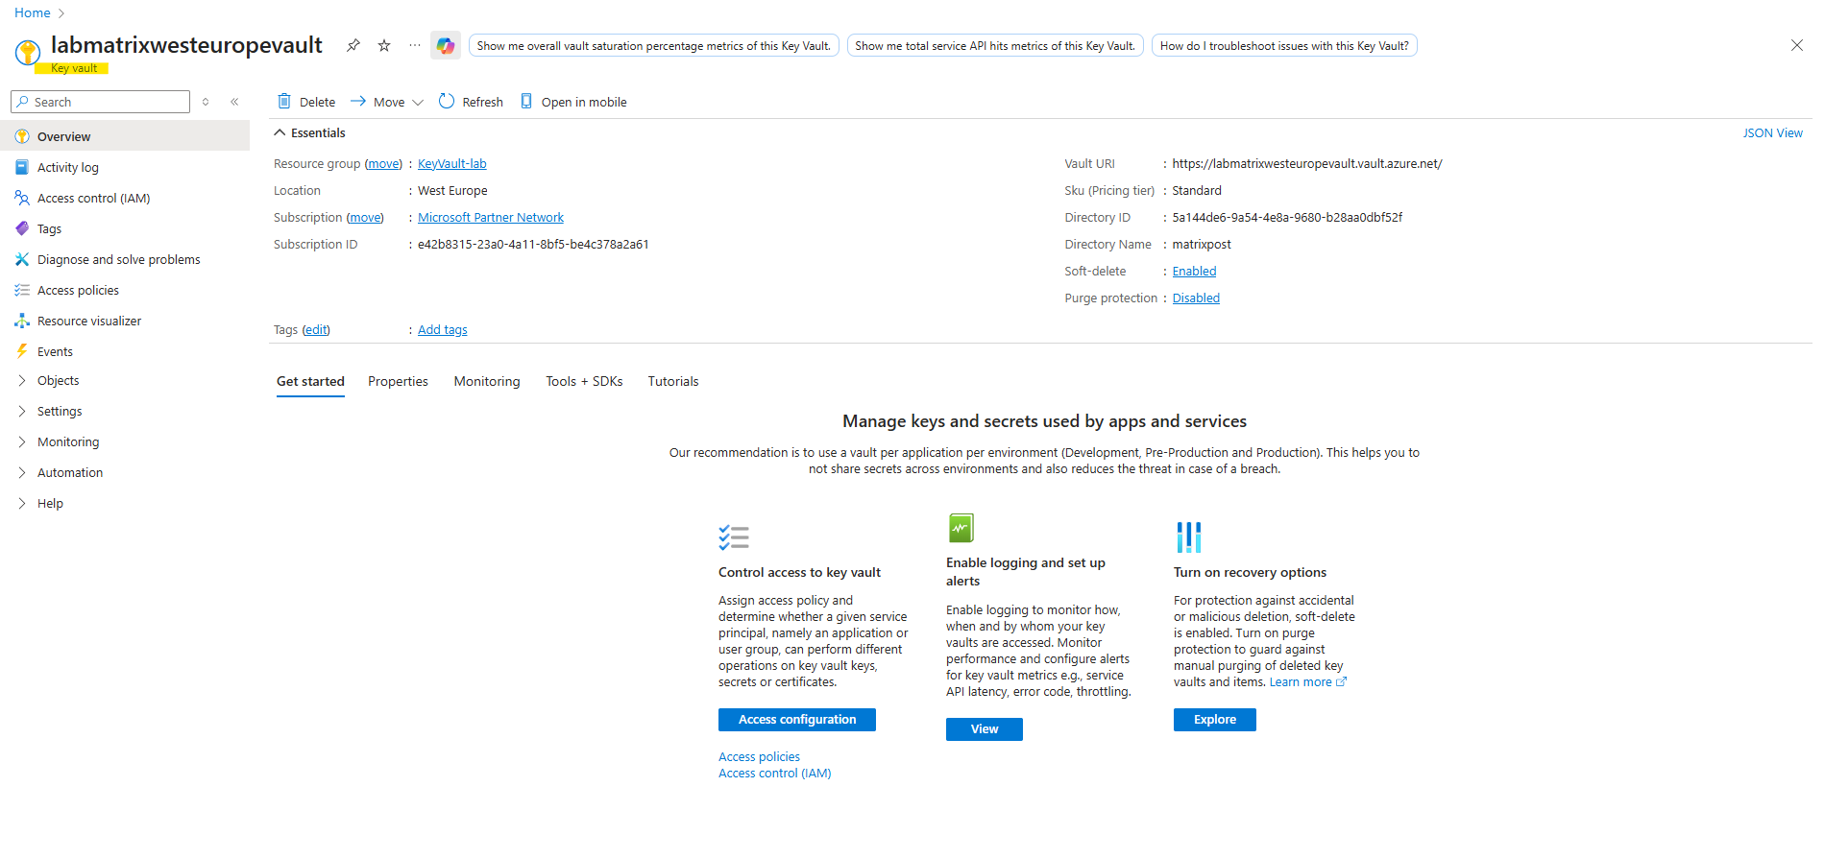This screenshot has width=1825, height=858.
Task: Click the sidebar expand/collapse sort icon
Action: pyautogui.click(x=206, y=102)
